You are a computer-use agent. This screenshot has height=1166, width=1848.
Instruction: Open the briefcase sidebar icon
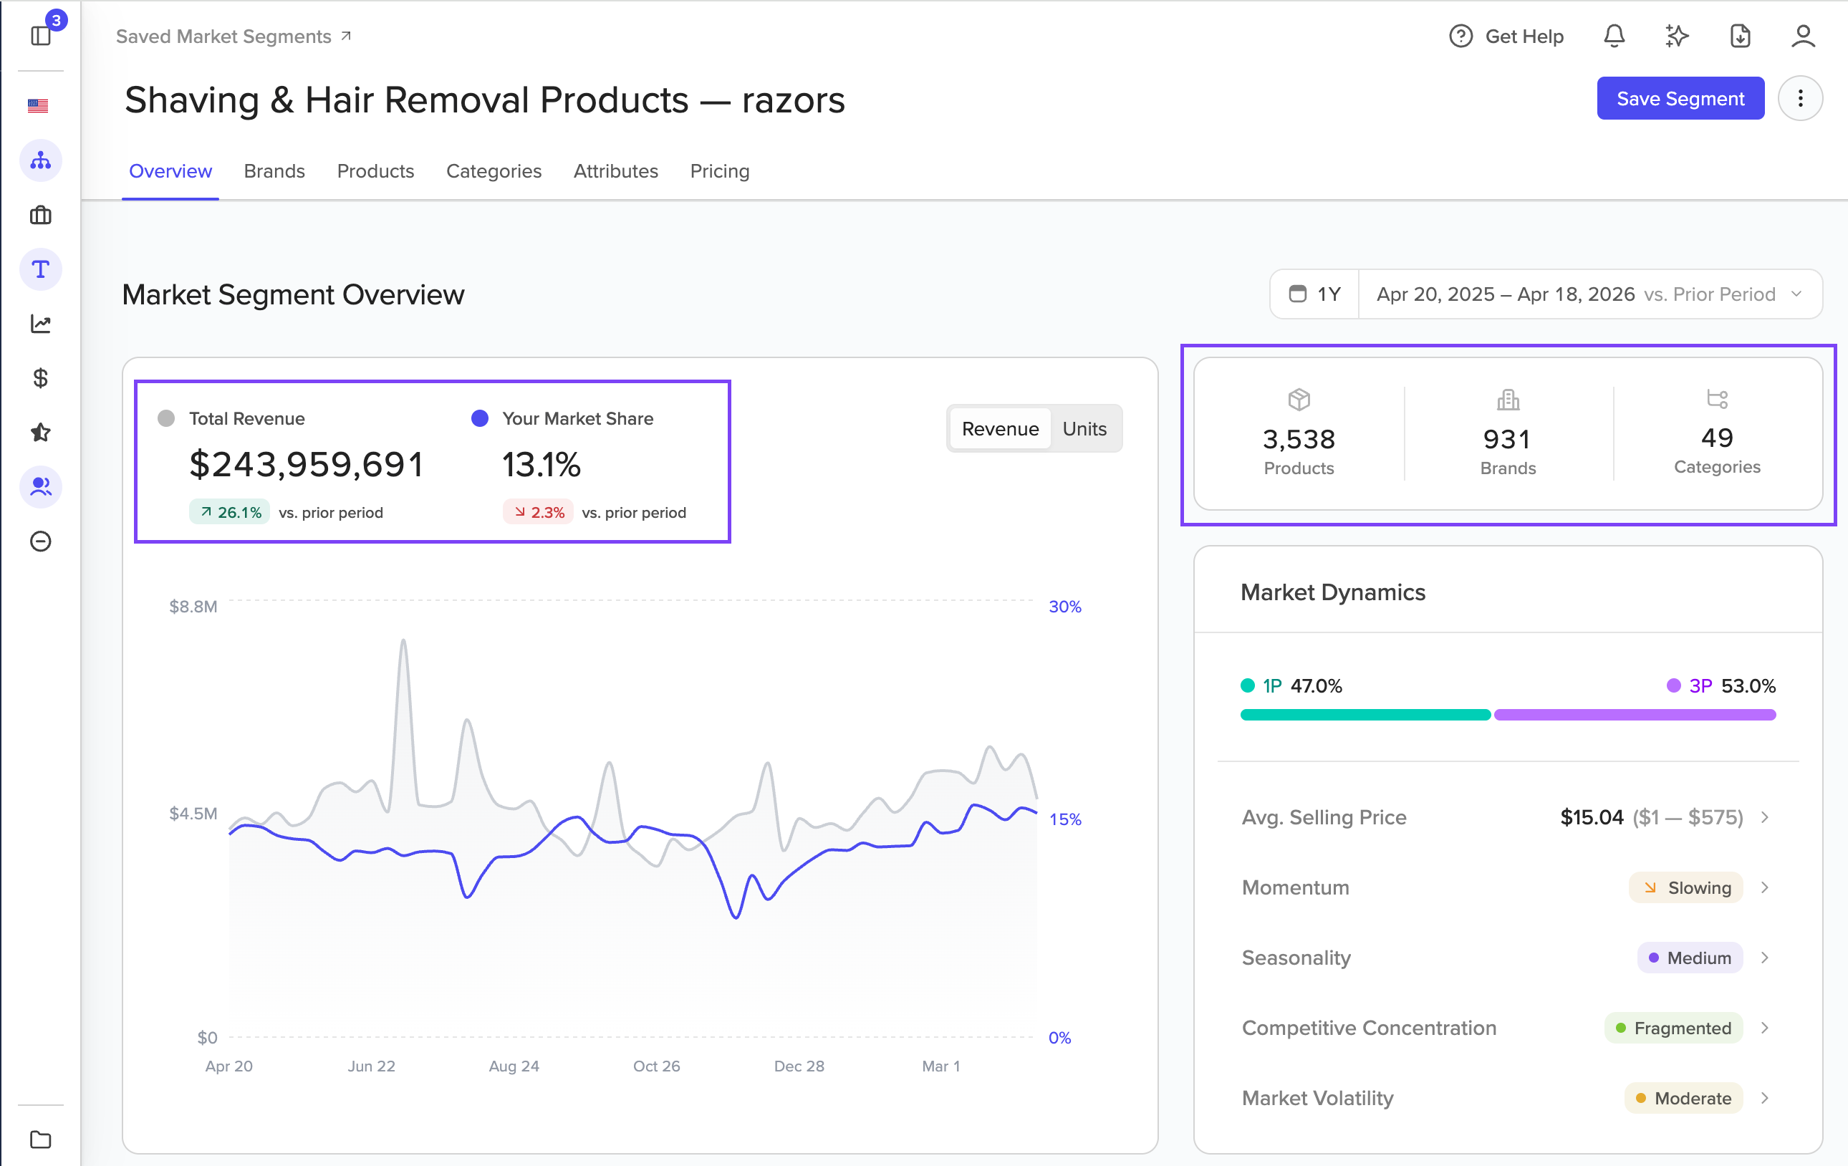tap(41, 215)
